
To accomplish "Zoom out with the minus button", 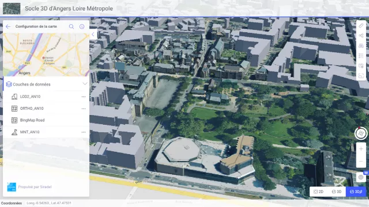I will [x=361, y=162].
